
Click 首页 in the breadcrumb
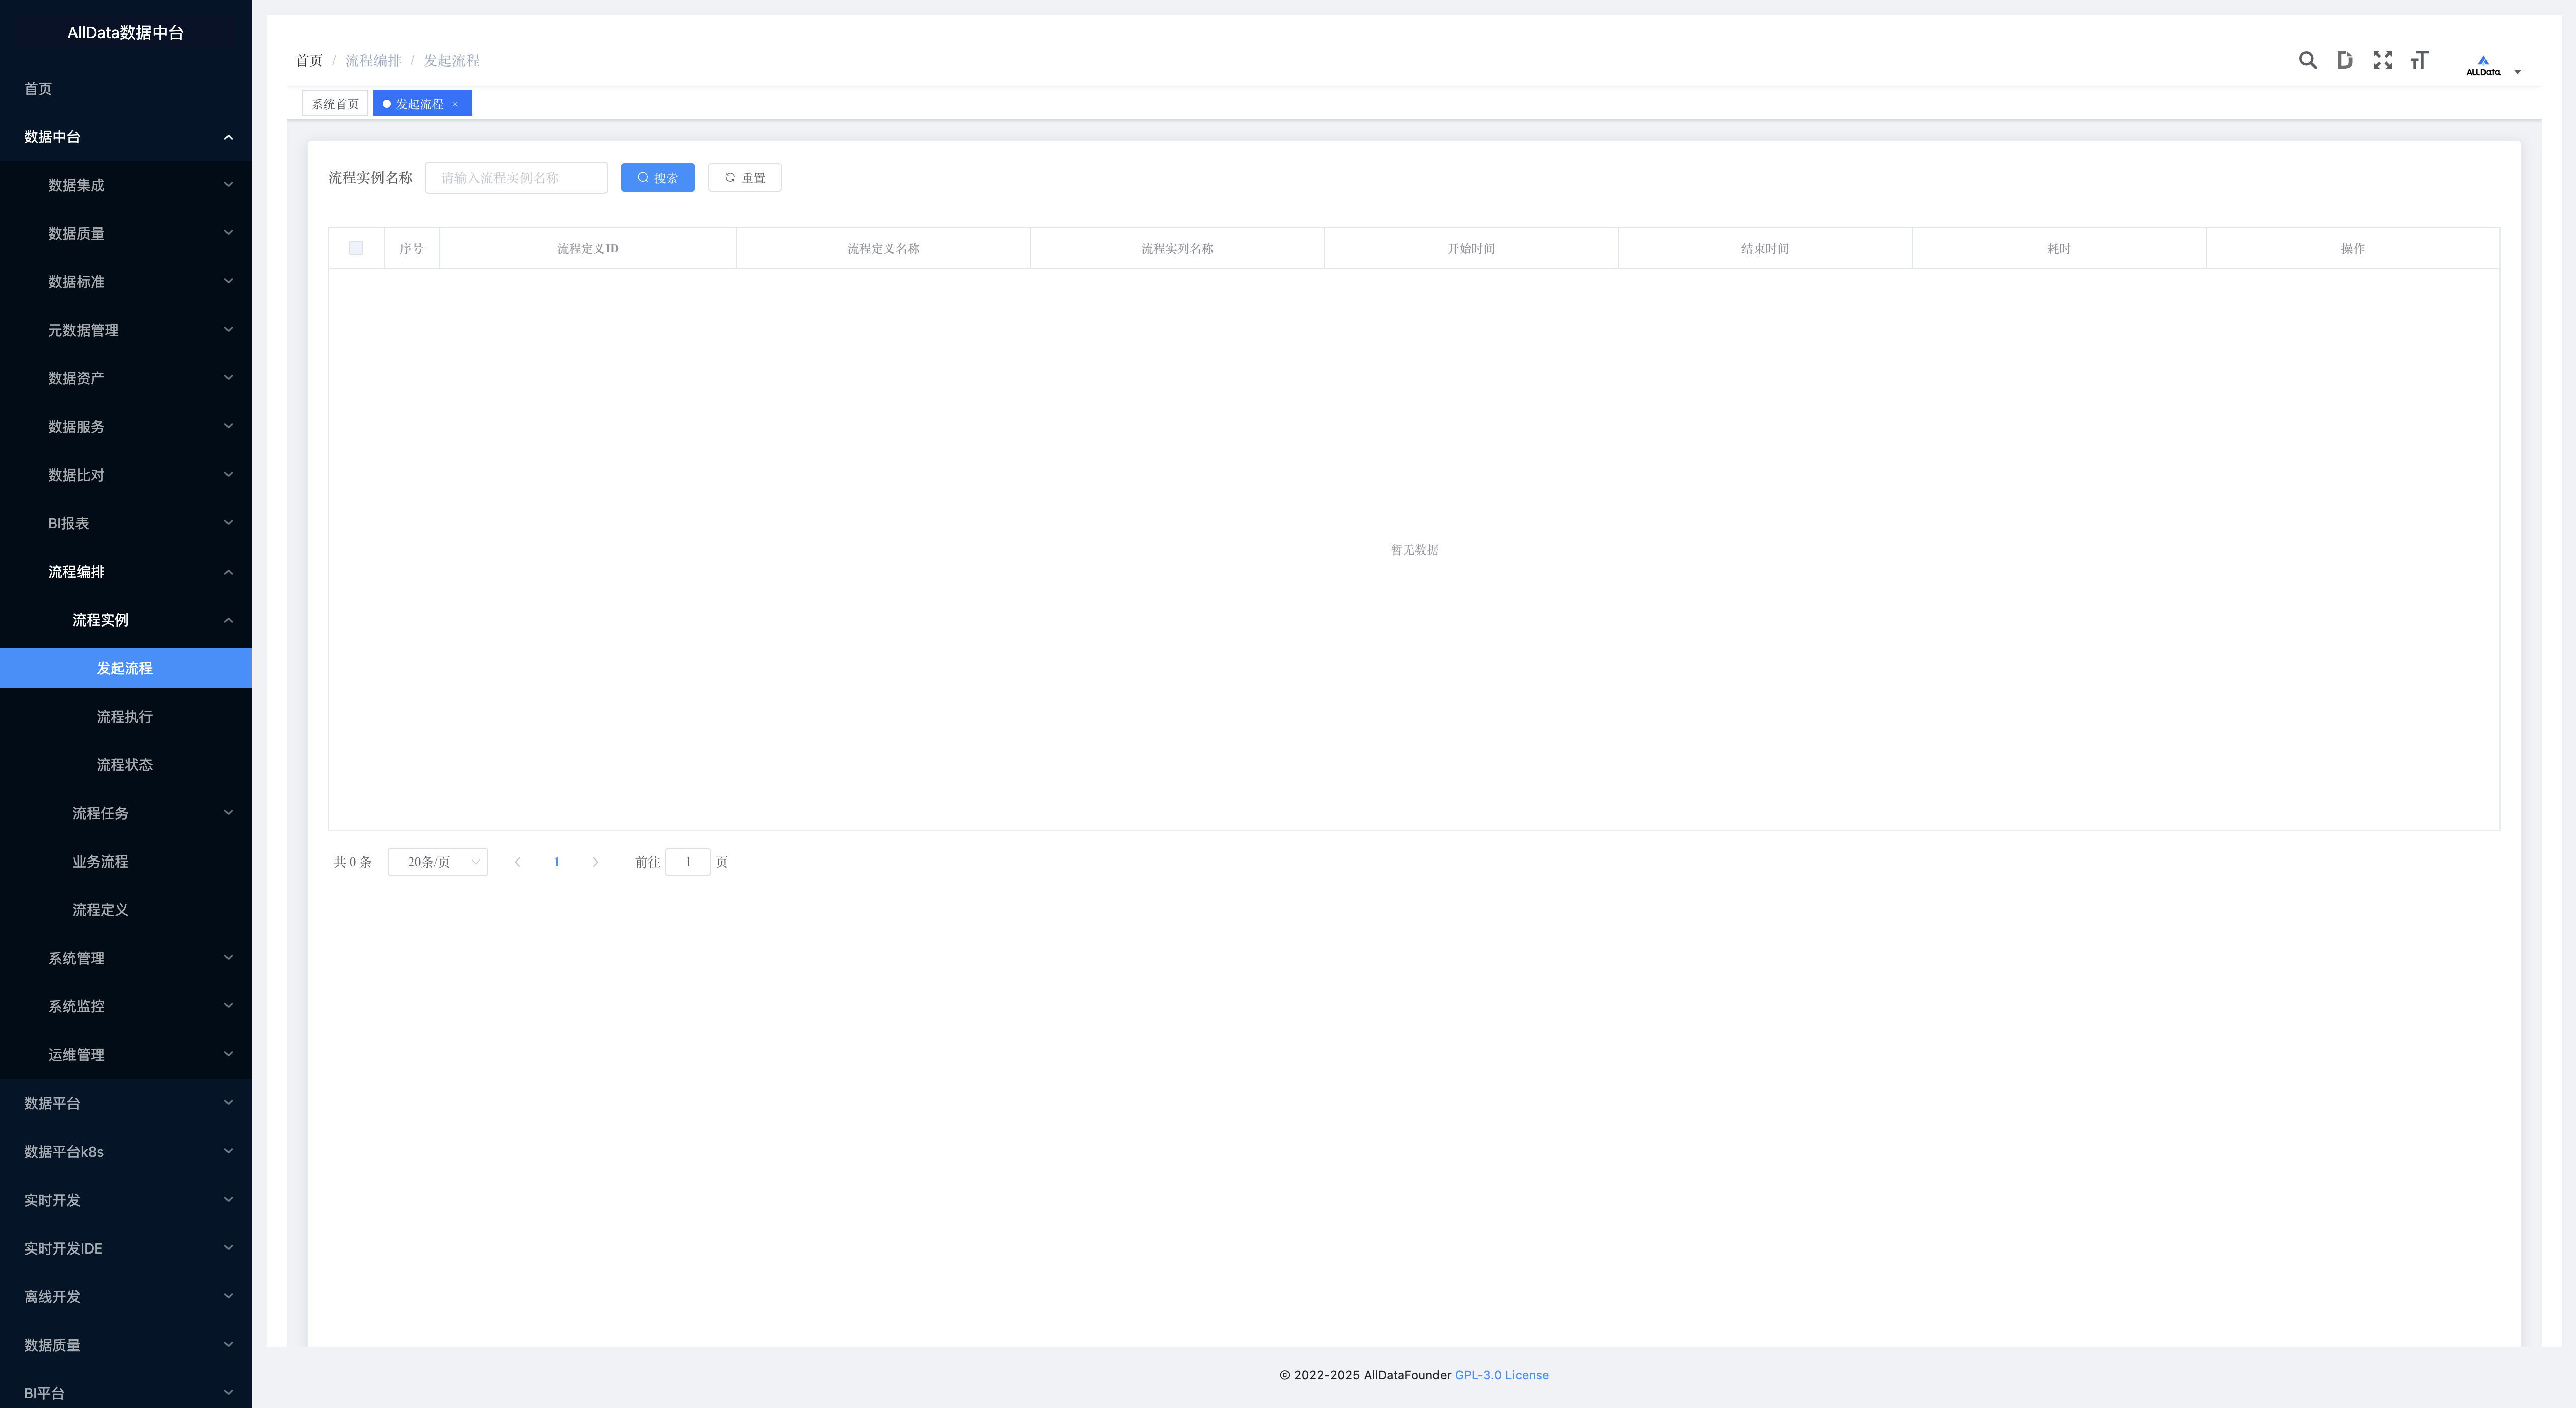click(x=309, y=61)
